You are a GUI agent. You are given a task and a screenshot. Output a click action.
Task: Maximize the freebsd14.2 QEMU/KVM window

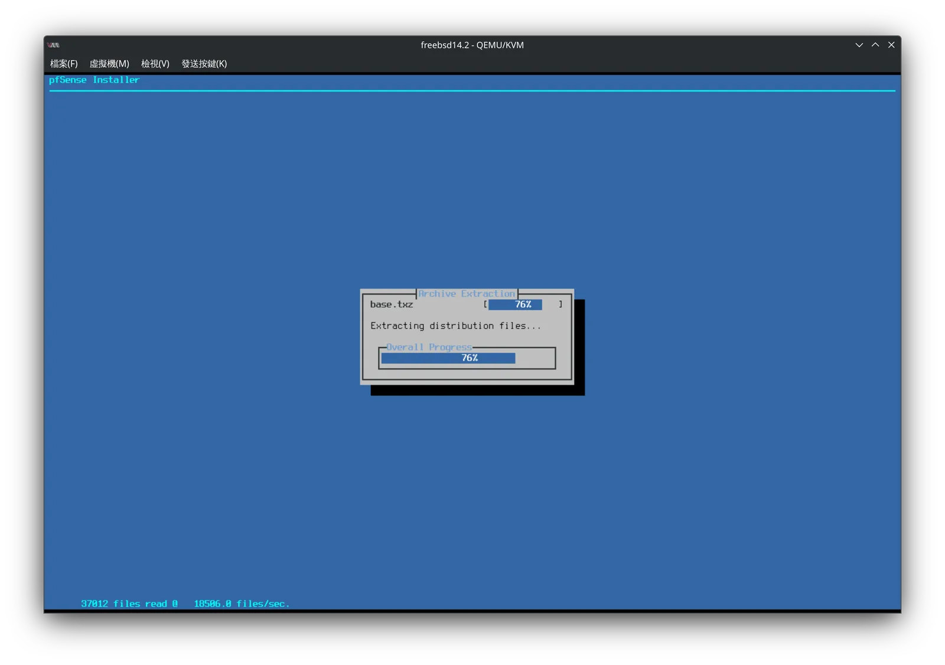coord(875,45)
